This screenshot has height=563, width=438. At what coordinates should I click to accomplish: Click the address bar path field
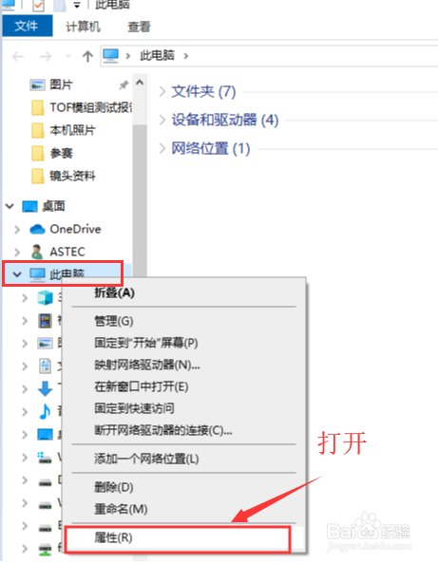pos(270,56)
